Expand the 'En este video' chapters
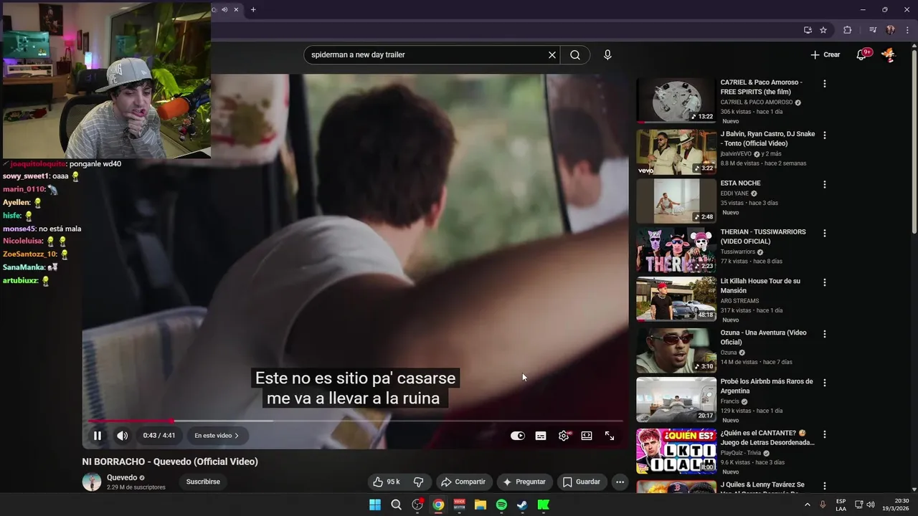Screen dimensions: 918x516 coord(217,436)
